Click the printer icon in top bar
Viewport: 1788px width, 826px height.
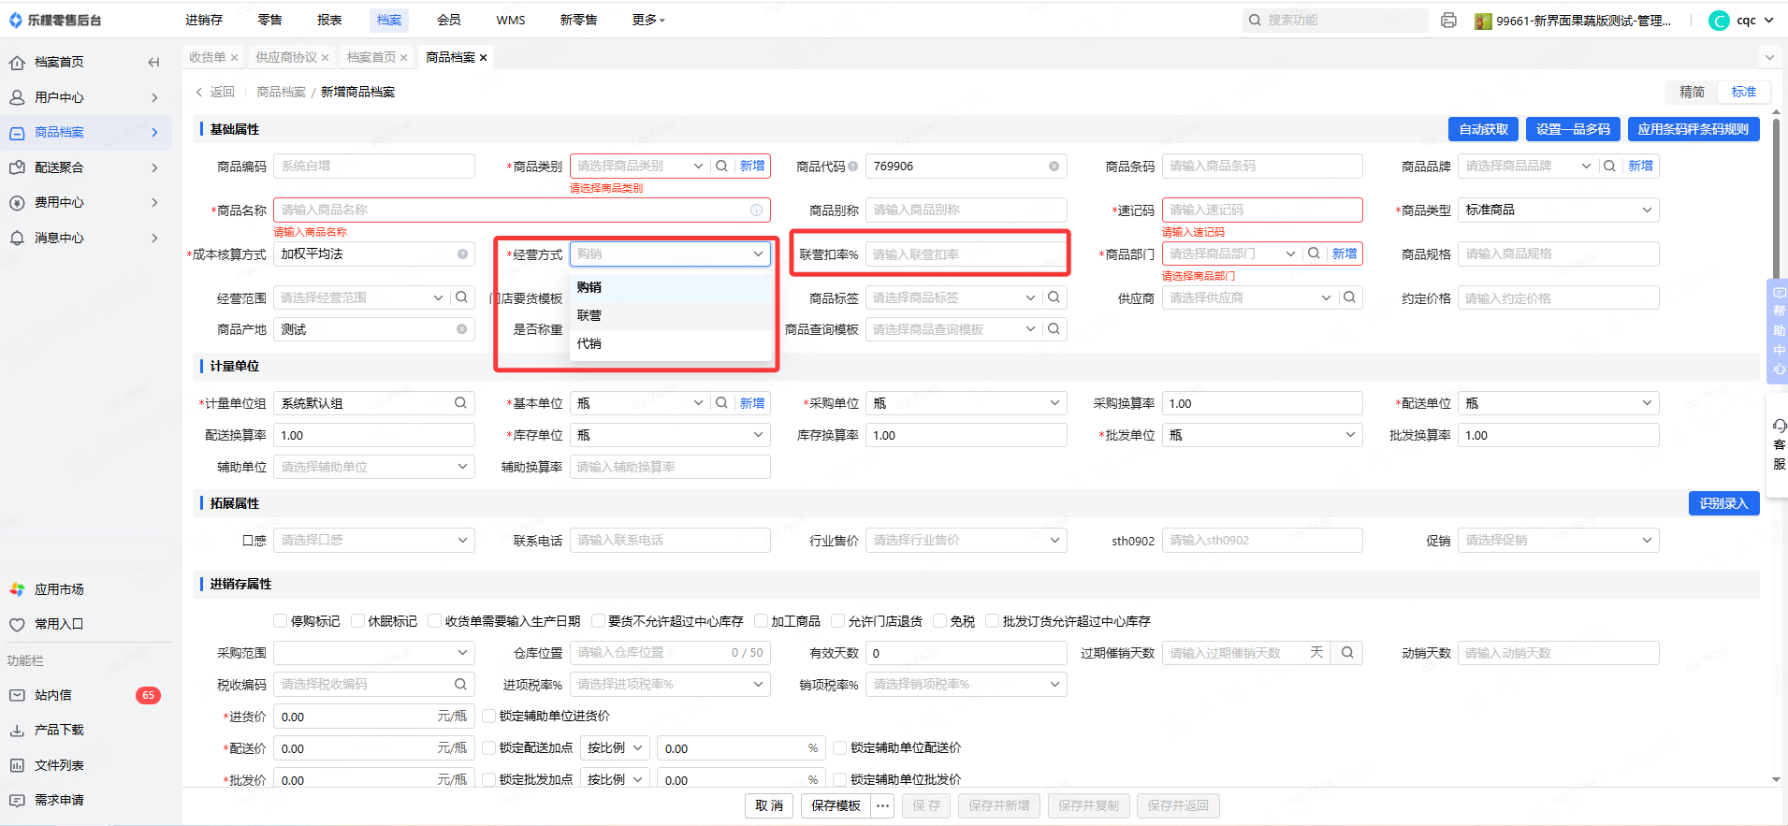coord(1448,20)
